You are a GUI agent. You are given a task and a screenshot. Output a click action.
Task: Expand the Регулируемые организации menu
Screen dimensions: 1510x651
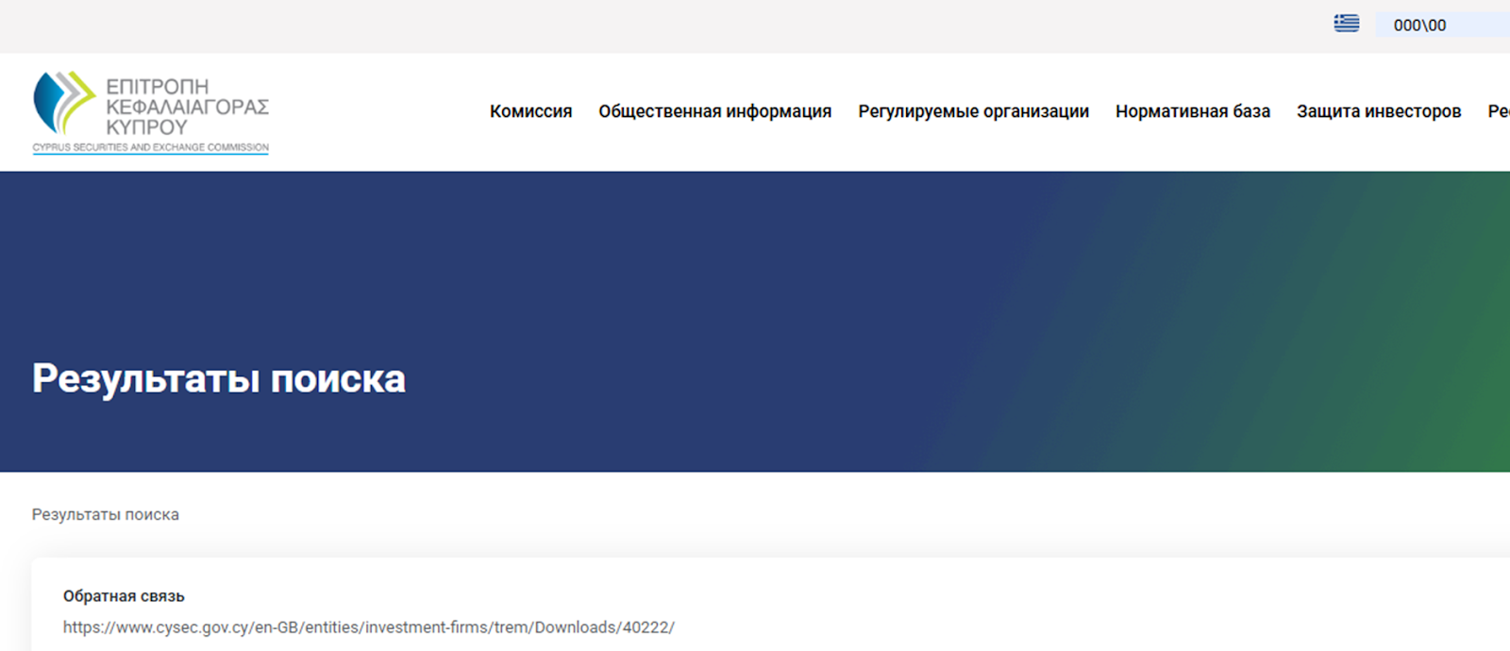(x=973, y=111)
